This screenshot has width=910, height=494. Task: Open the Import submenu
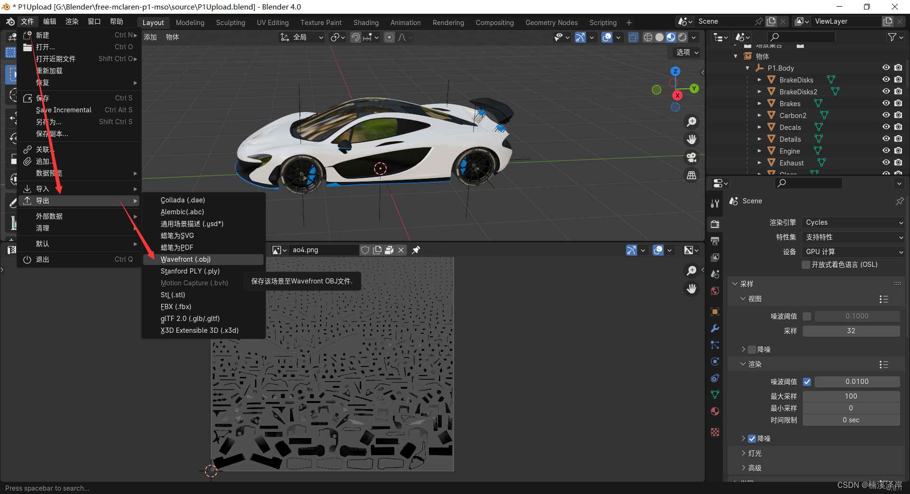click(80, 189)
